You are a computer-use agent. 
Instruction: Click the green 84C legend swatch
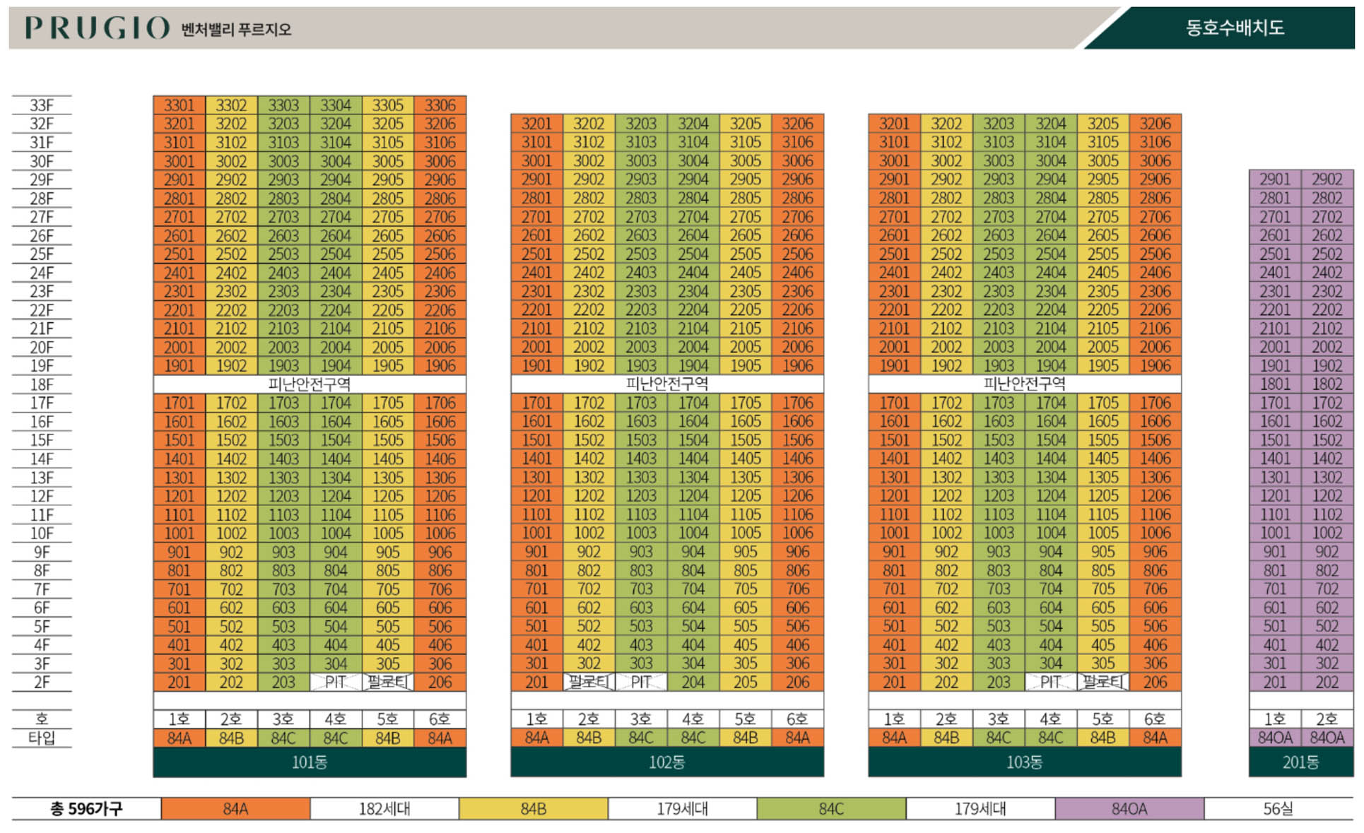click(x=831, y=809)
